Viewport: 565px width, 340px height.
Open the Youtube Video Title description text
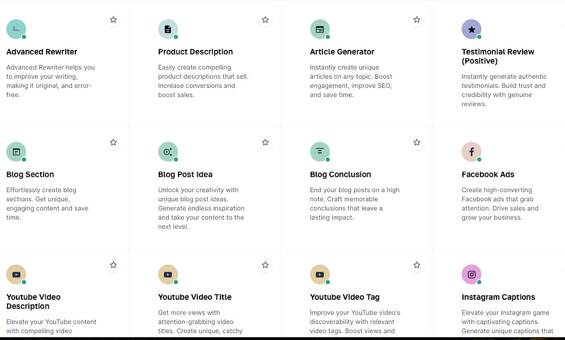tap(201, 322)
